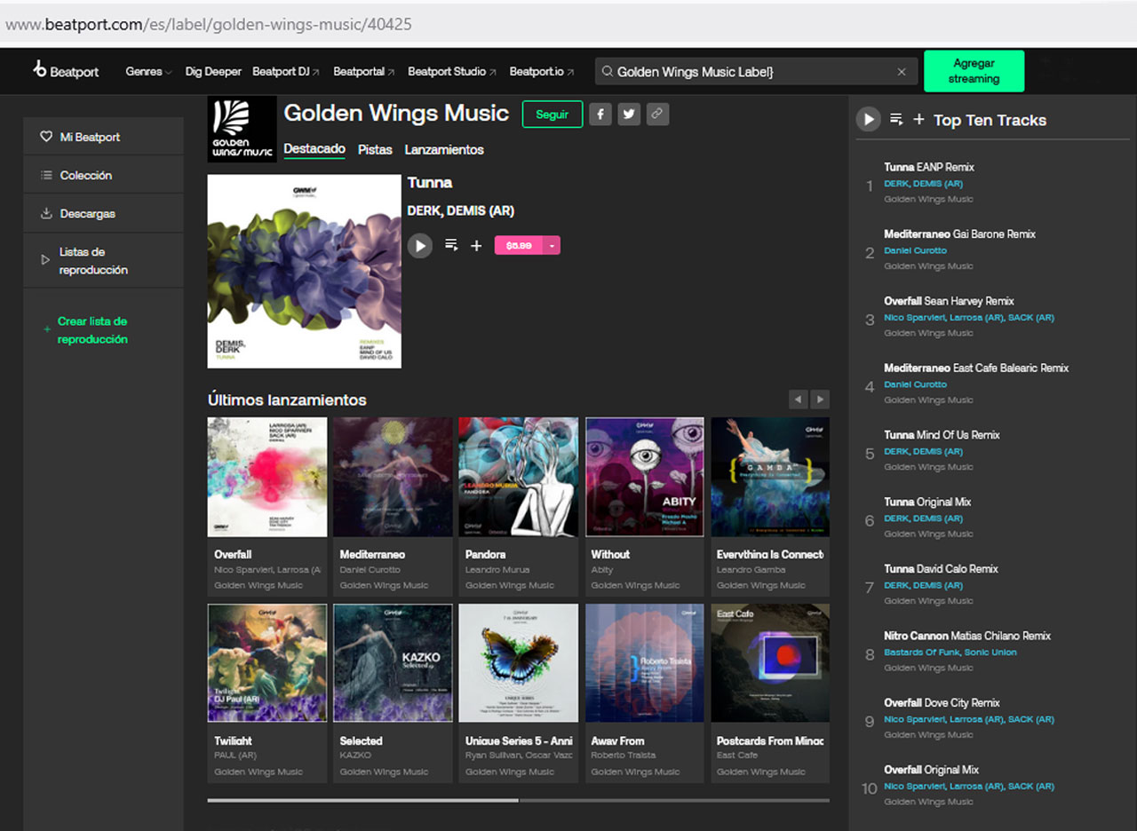Open track Mediterraneo East Cafe Balearic Remix

point(976,368)
